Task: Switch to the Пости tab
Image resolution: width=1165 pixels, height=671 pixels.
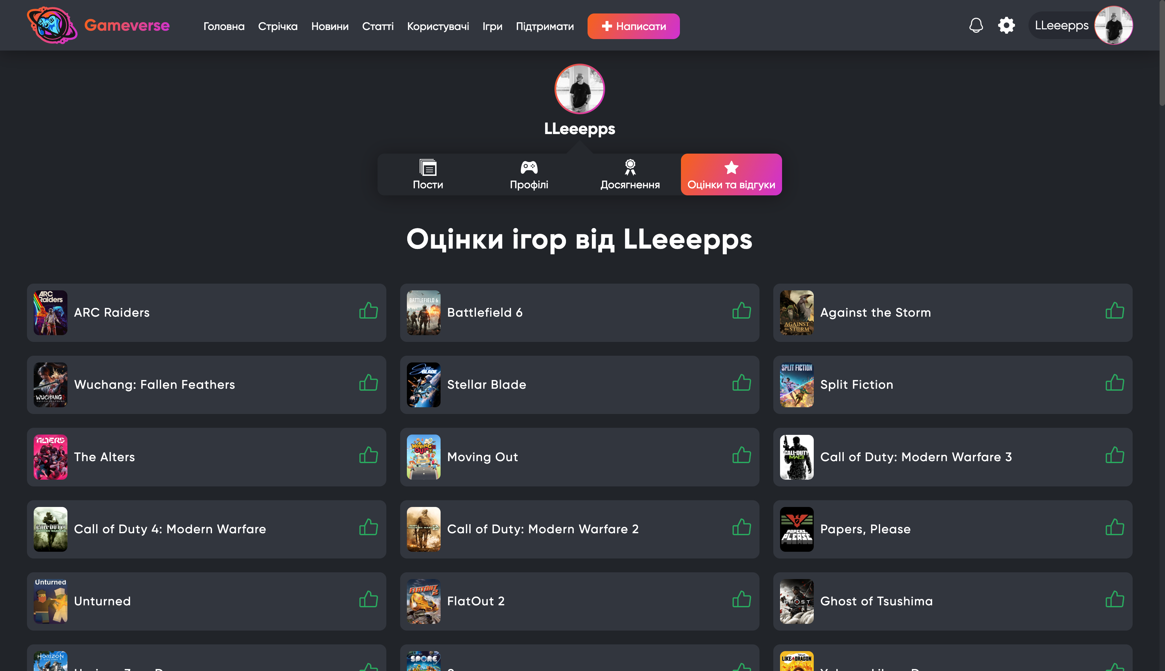Action: tap(428, 175)
